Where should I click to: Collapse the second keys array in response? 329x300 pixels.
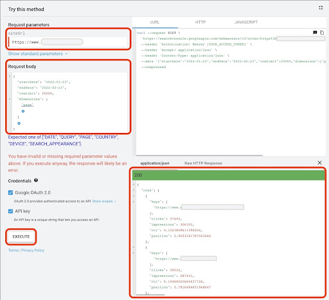coord(134,253)
